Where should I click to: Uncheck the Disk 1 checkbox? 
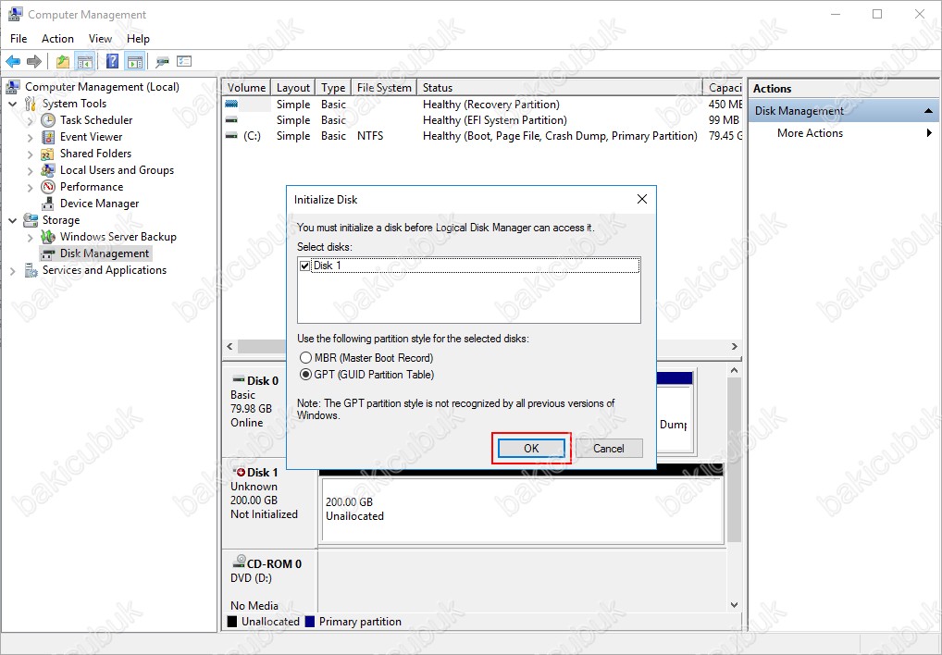305,266
